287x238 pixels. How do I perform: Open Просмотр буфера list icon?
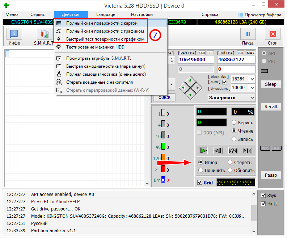click(x=241, y=15)
